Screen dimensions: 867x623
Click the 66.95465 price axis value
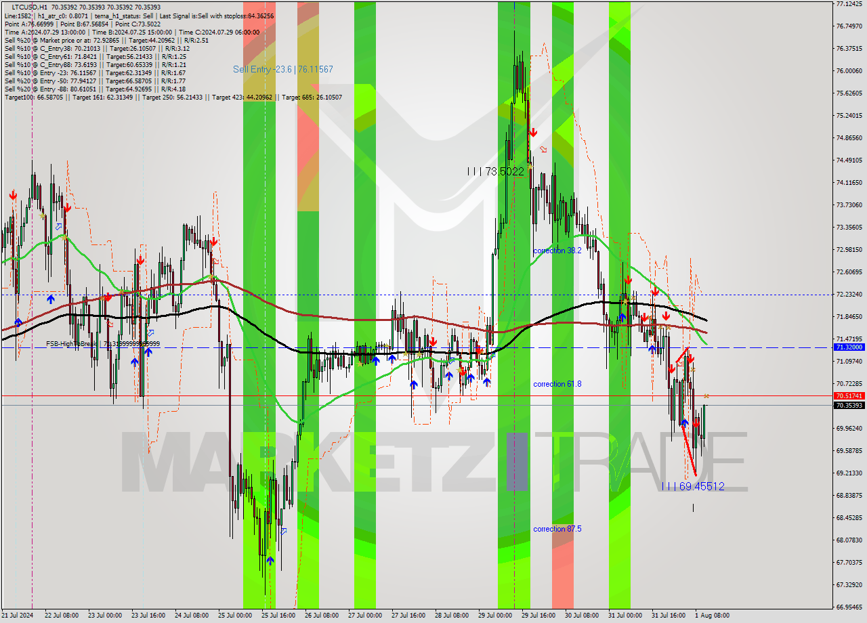click(849, 607)
